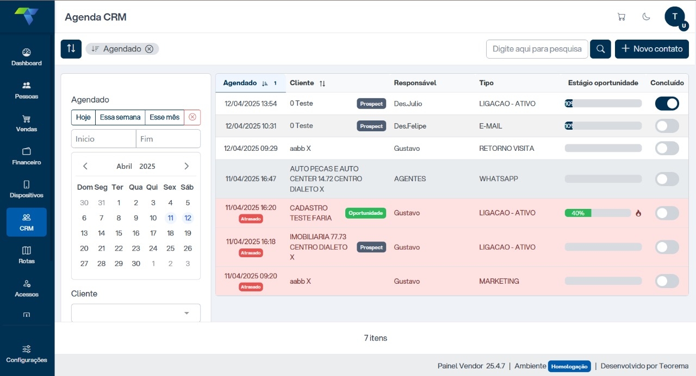Toggle Concluído for the WHATSAPP row
This screenshot has height=376, width=696.
[667, 179]
